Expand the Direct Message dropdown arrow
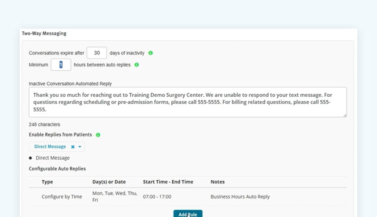The height and width of the screenshot is (217, 377). pos(80,147)
